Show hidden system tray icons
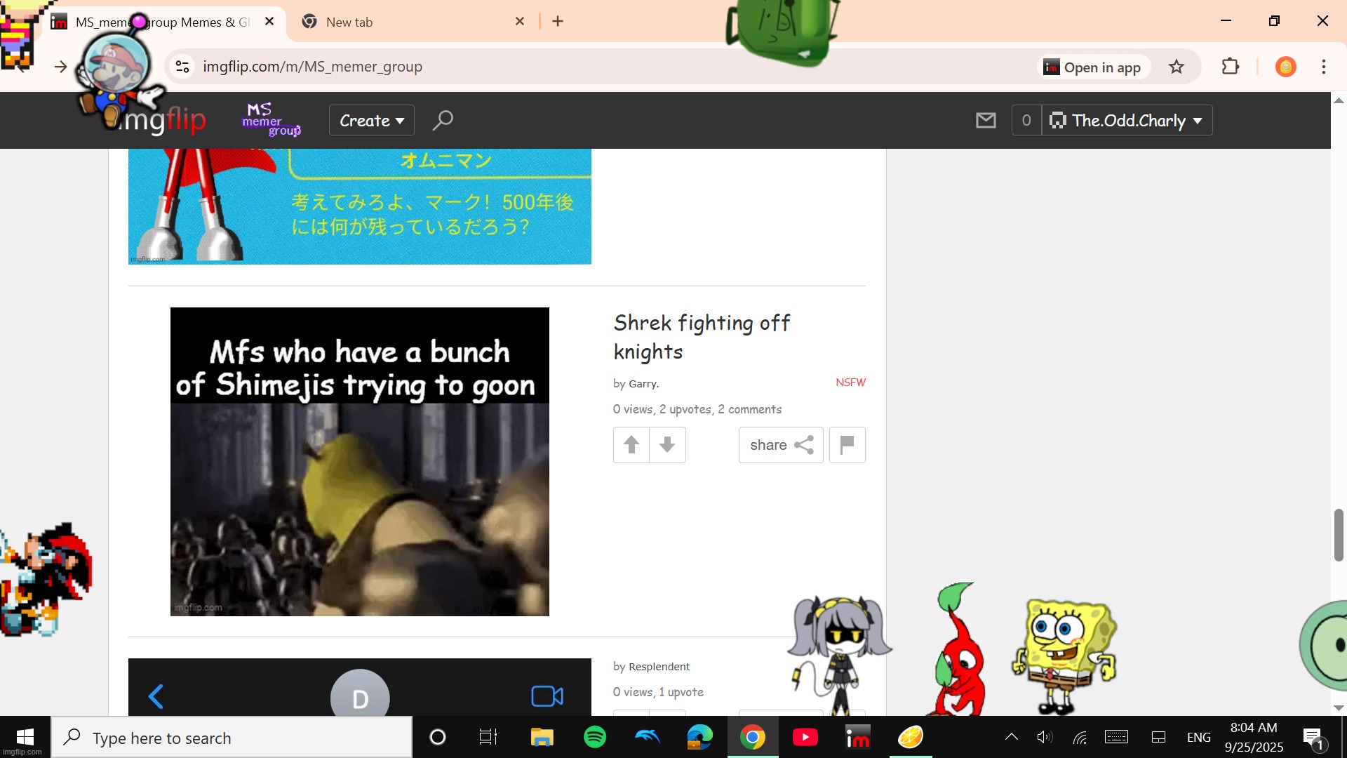The image size is (1347, 758). [1011, 737]
